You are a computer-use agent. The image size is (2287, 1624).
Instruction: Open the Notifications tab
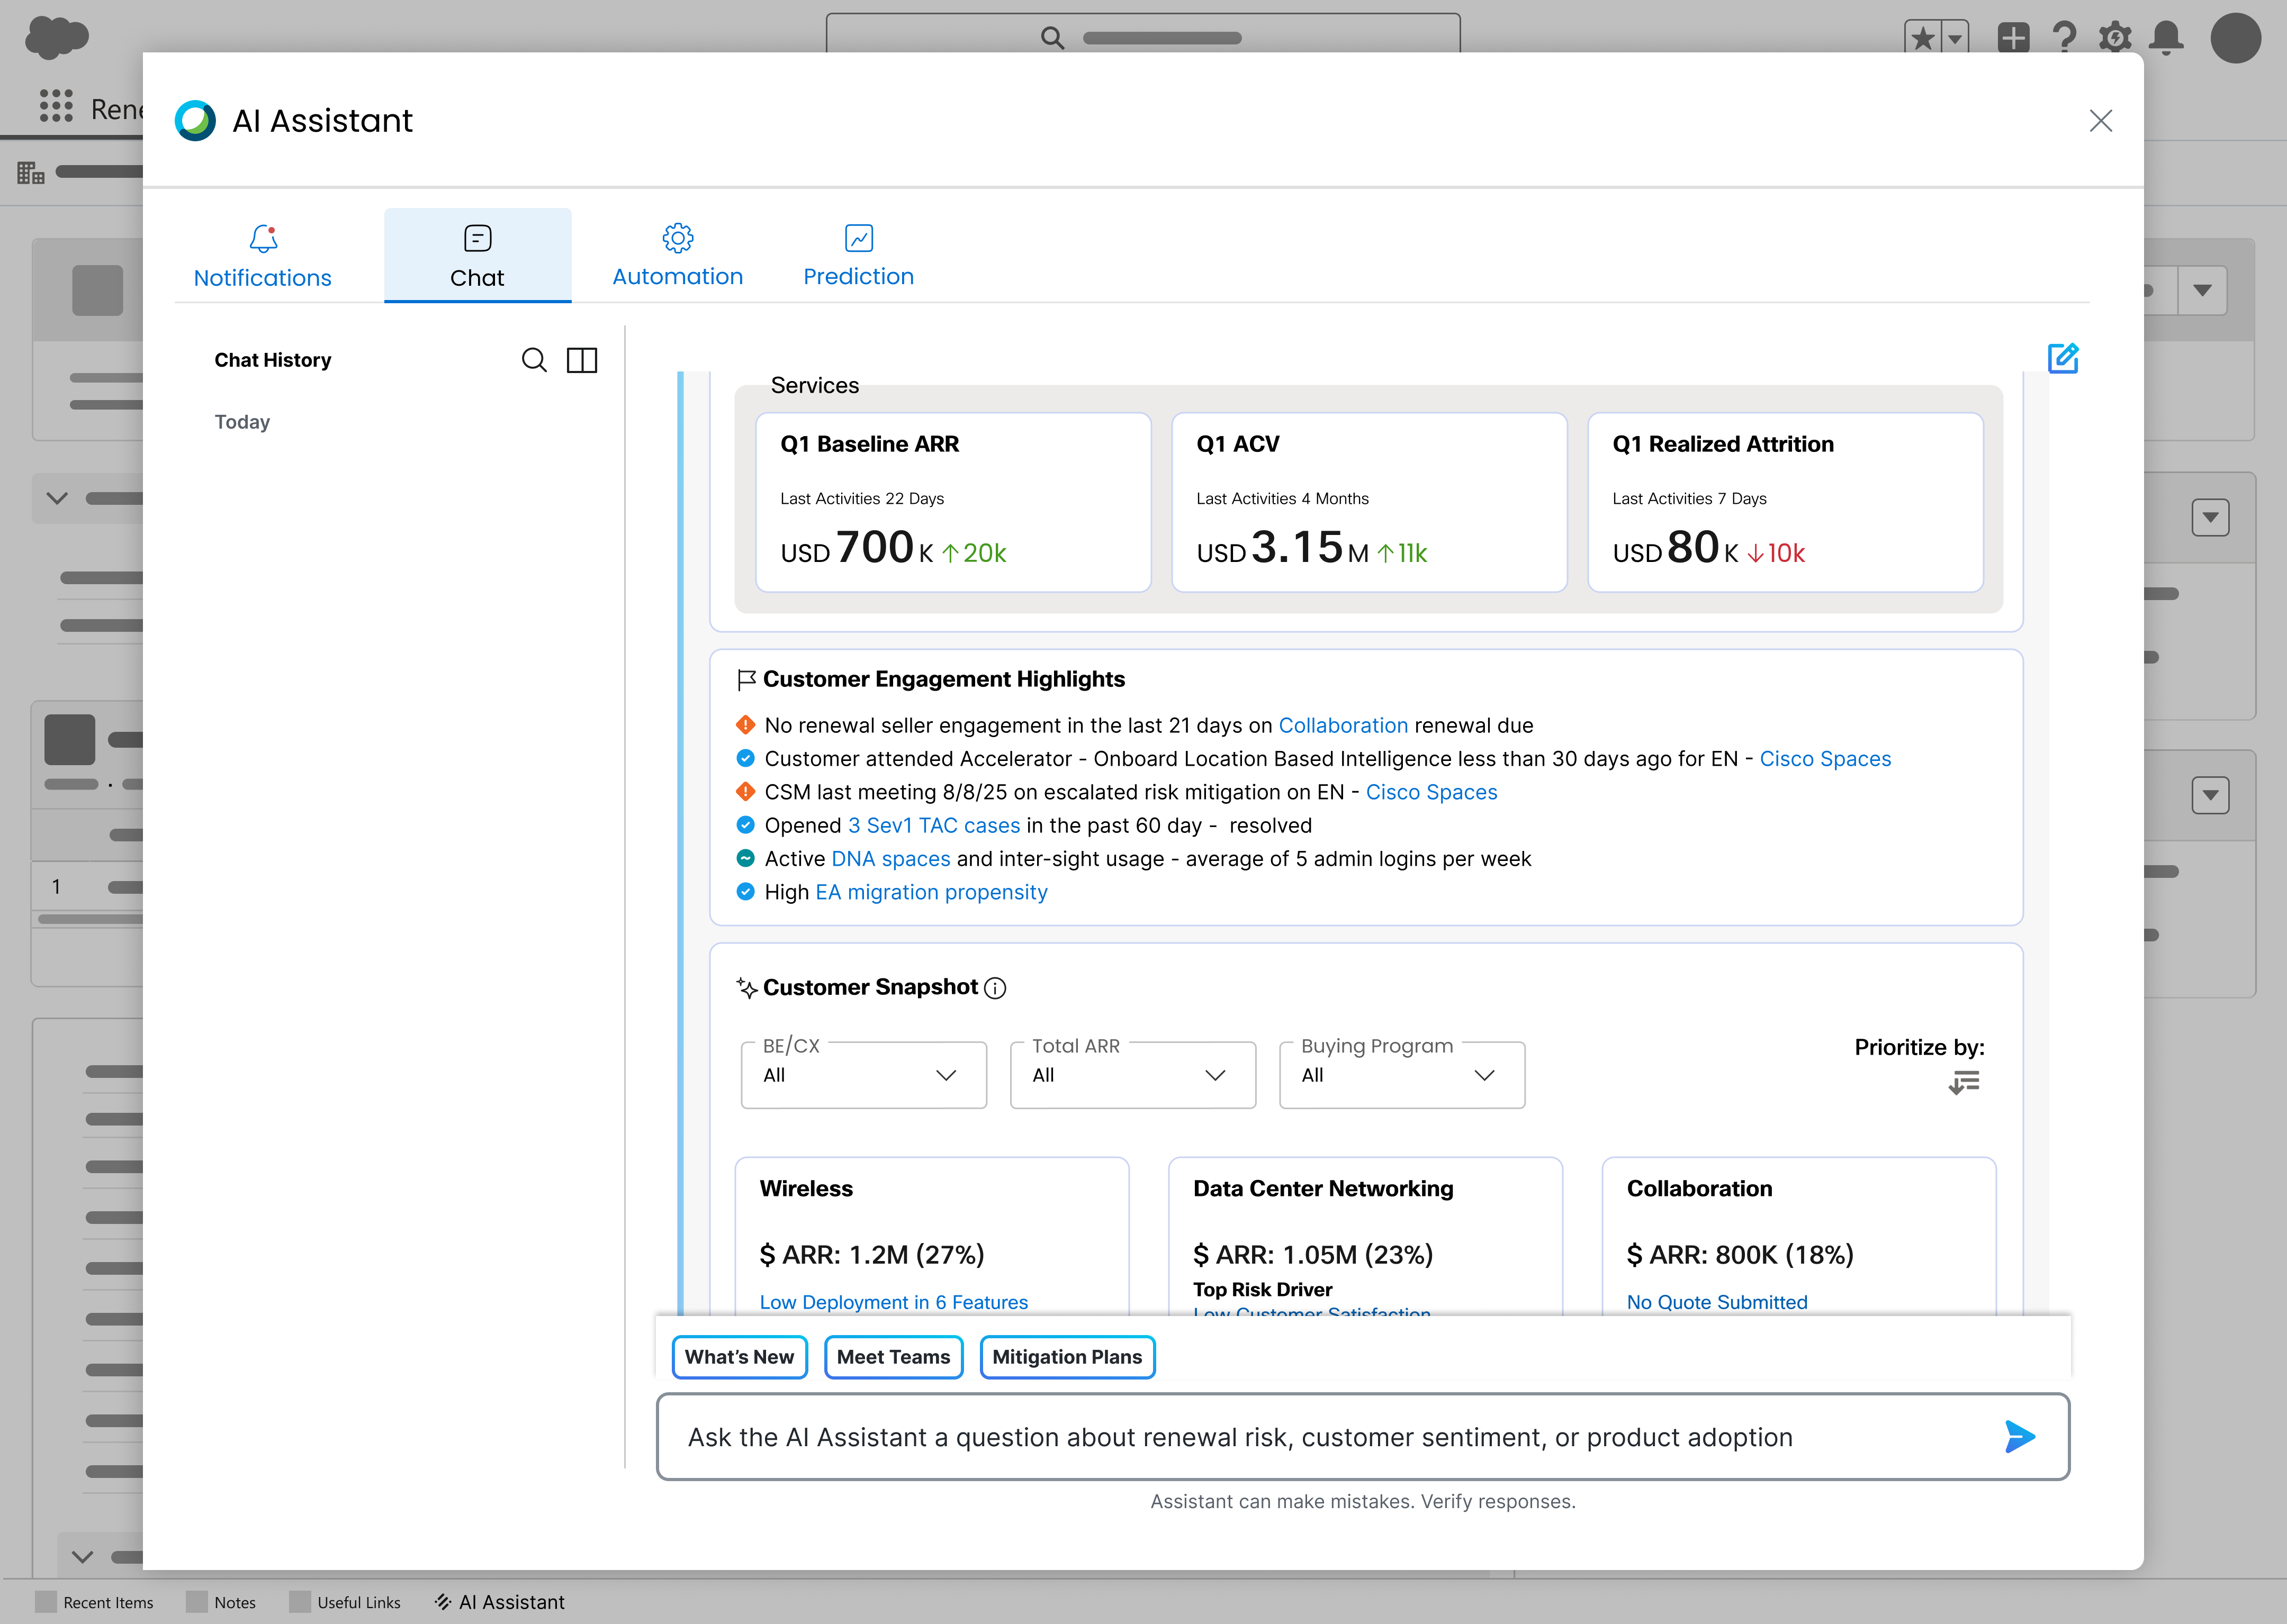pyautogui.click(x=262, y=256)
